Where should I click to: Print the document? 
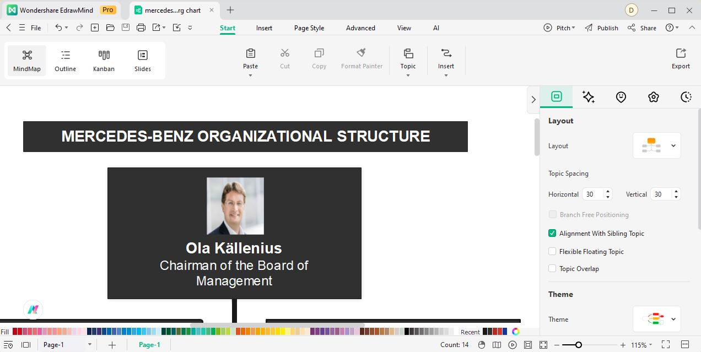click(141, 28)
